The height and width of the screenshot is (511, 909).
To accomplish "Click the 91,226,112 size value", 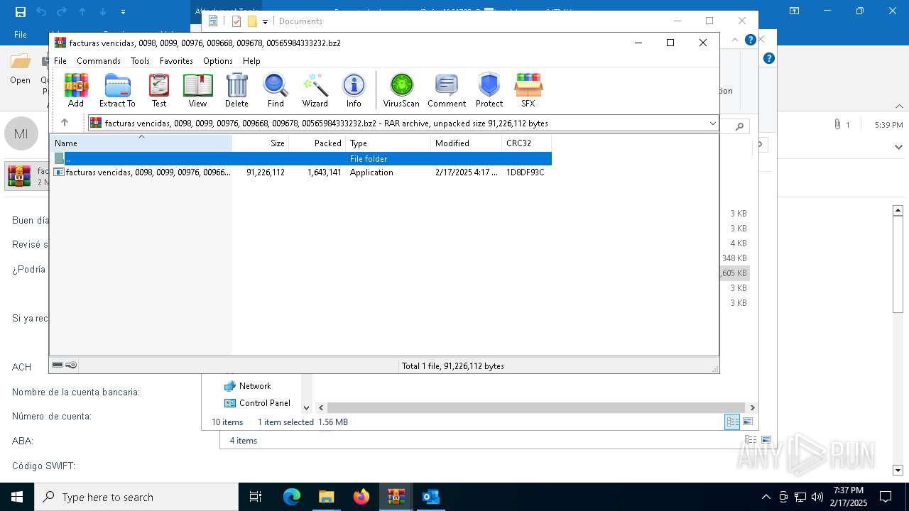I will (266, 172).
